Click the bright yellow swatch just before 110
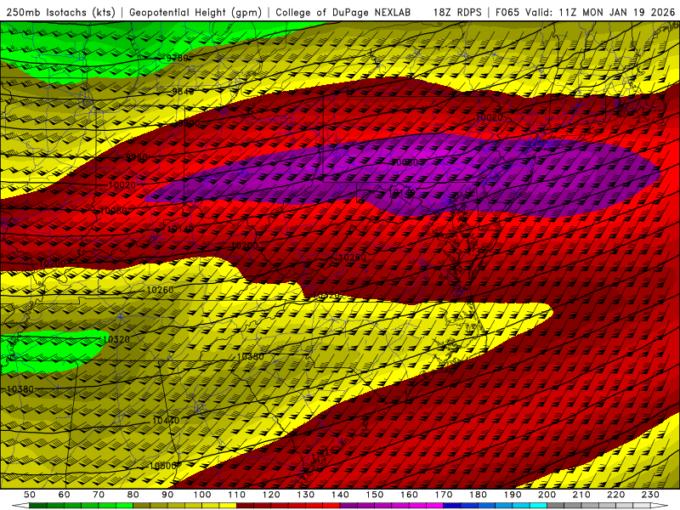680x510 pixels. 228,506
